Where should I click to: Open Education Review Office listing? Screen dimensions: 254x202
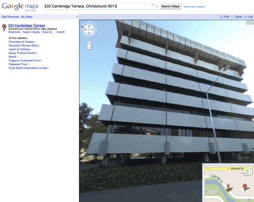click(23, 45)
